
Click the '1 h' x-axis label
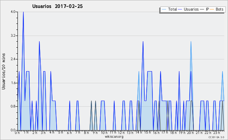click(26, 132)
